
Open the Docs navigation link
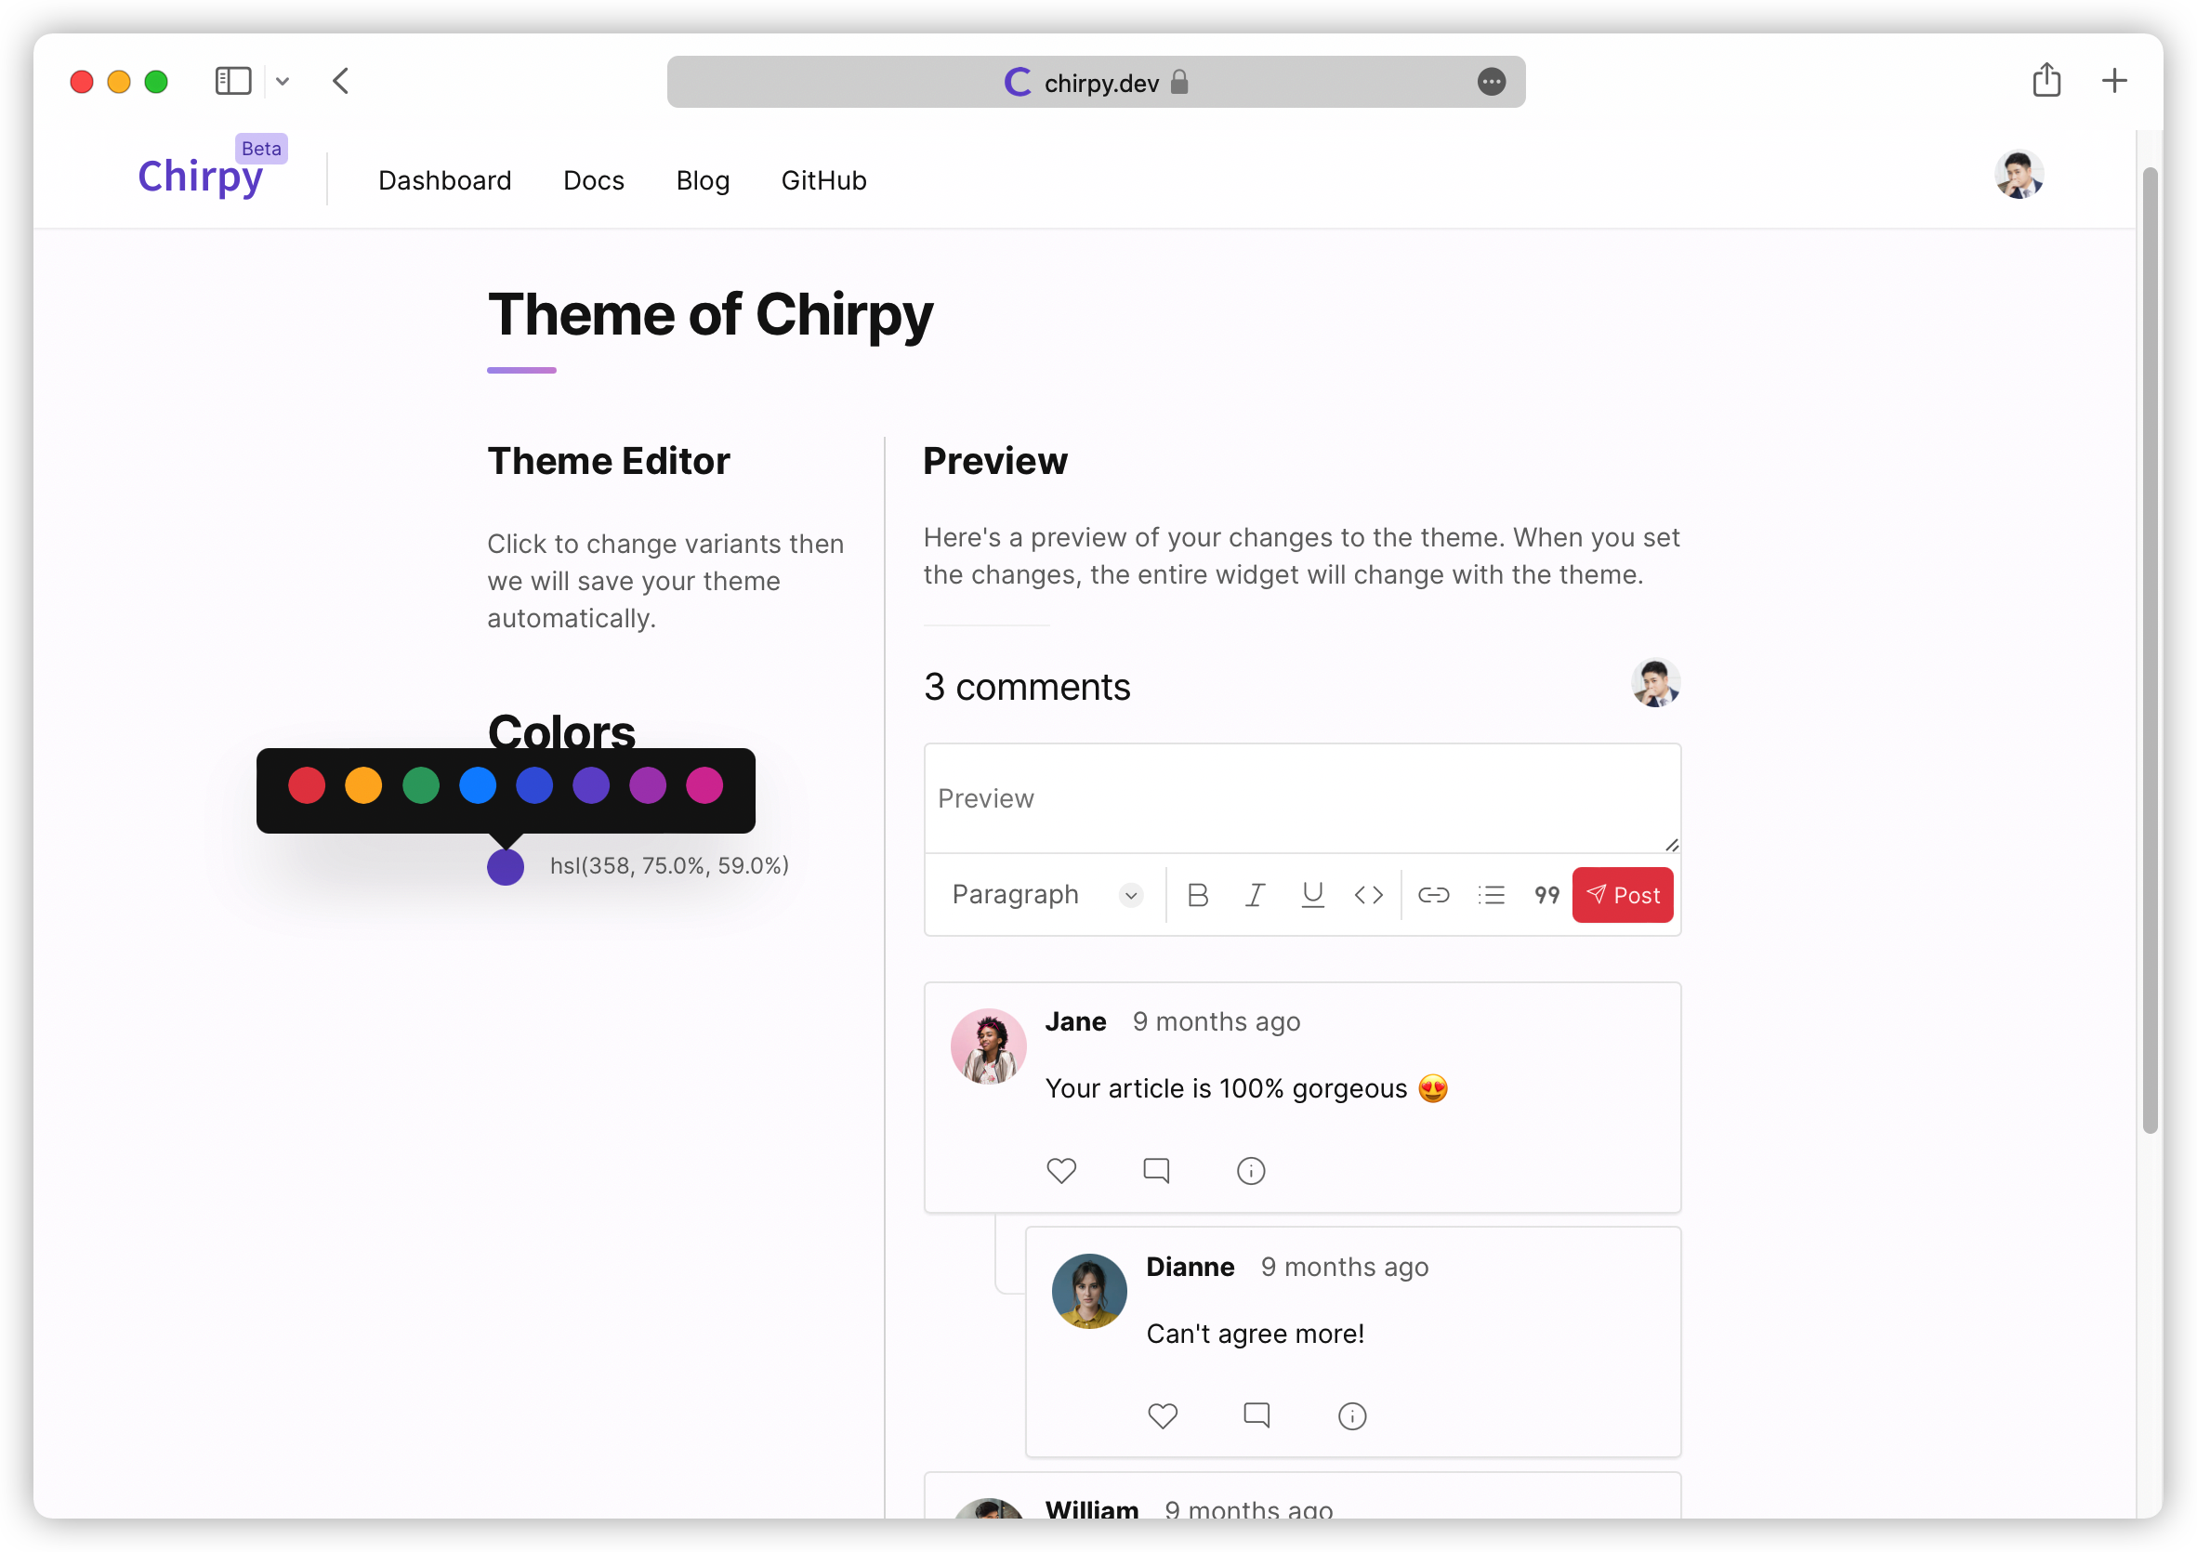(x=593, y=179)
